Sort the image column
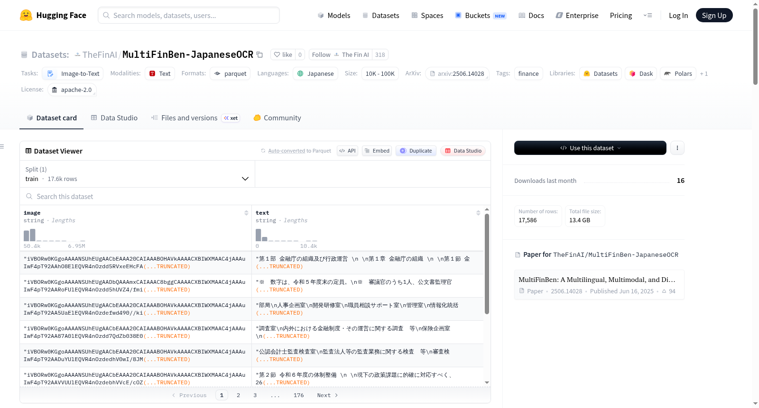The height and width of the screenshot is (408, 759). 246,213
